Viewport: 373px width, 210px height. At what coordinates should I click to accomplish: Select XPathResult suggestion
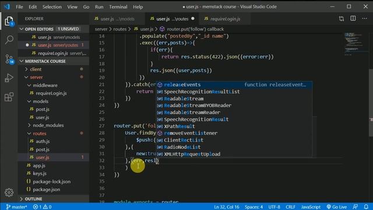(x=234, y=126)
